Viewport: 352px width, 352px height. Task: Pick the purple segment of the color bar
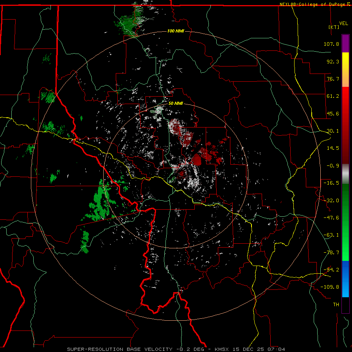click(x=345, y=43)
